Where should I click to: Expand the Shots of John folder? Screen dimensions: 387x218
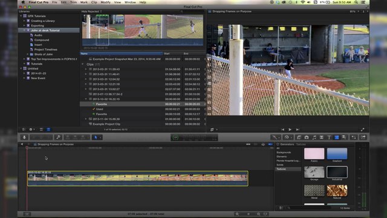pos(28,54)
